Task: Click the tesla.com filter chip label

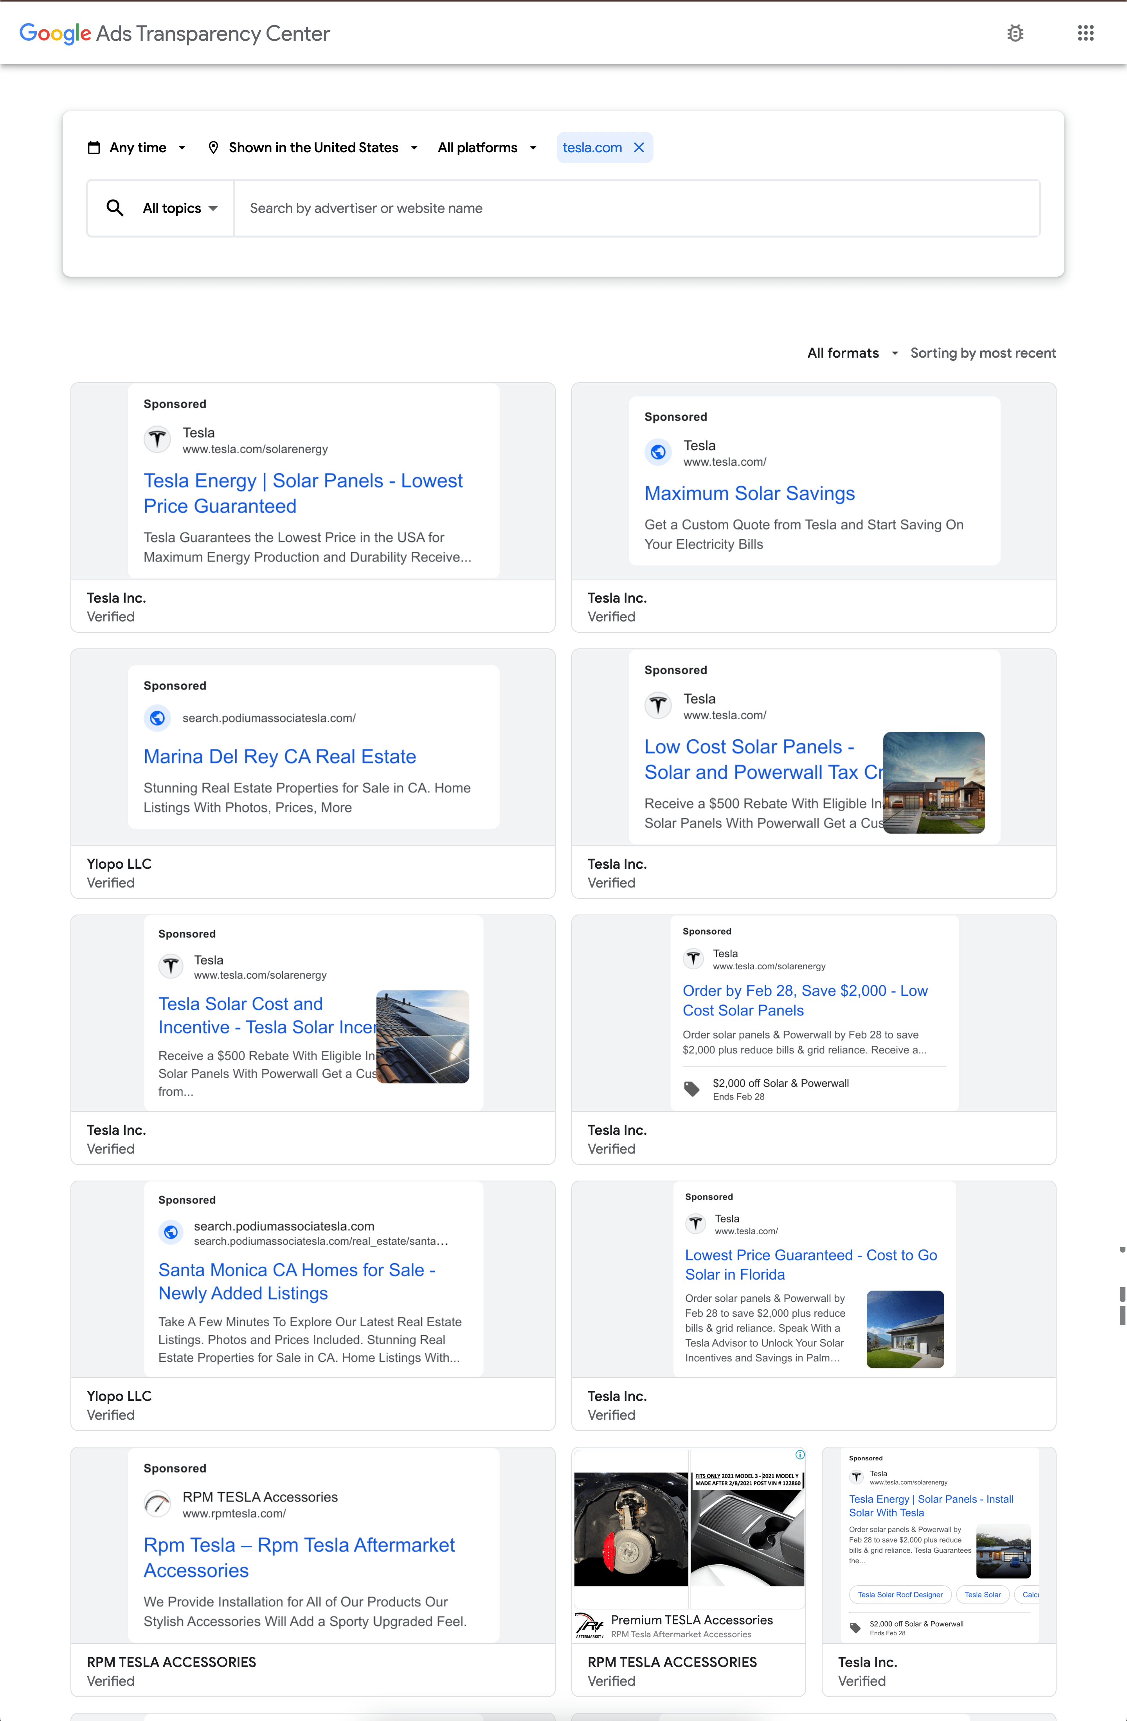Action: click(592, 148)
